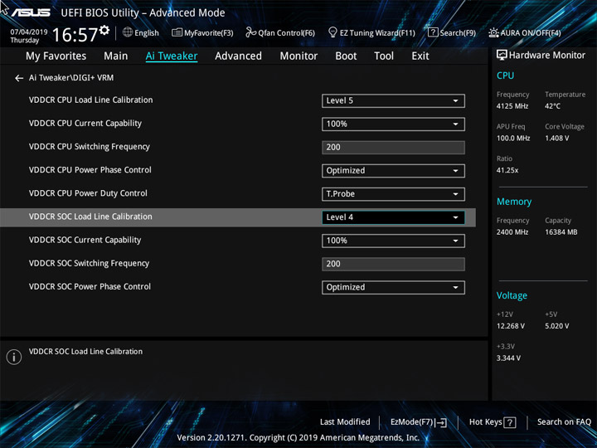Viewport: 597px width, 448px height.
Task: Click the info icon in help panel
Action: 14,357
